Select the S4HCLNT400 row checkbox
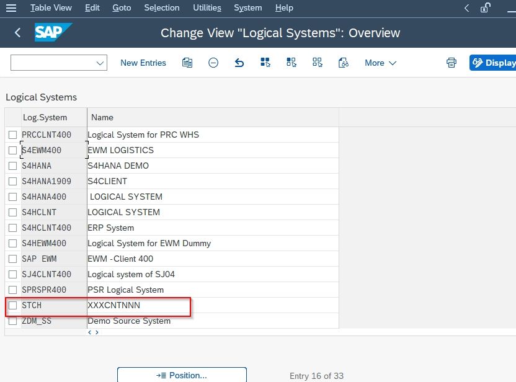Viewport: 516px width, 382px height. point(13,228)
